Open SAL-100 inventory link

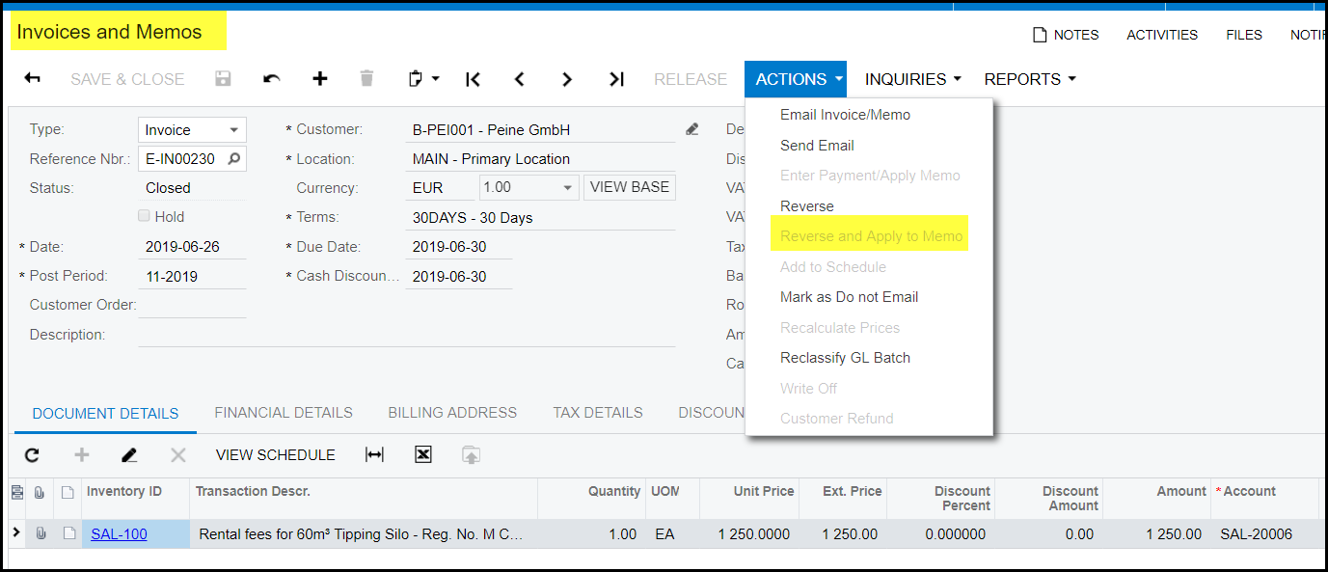coord(120,534)
